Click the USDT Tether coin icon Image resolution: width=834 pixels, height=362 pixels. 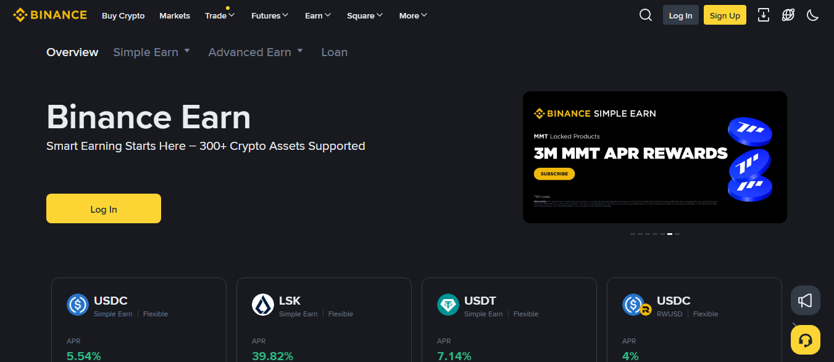coord(448,305)
